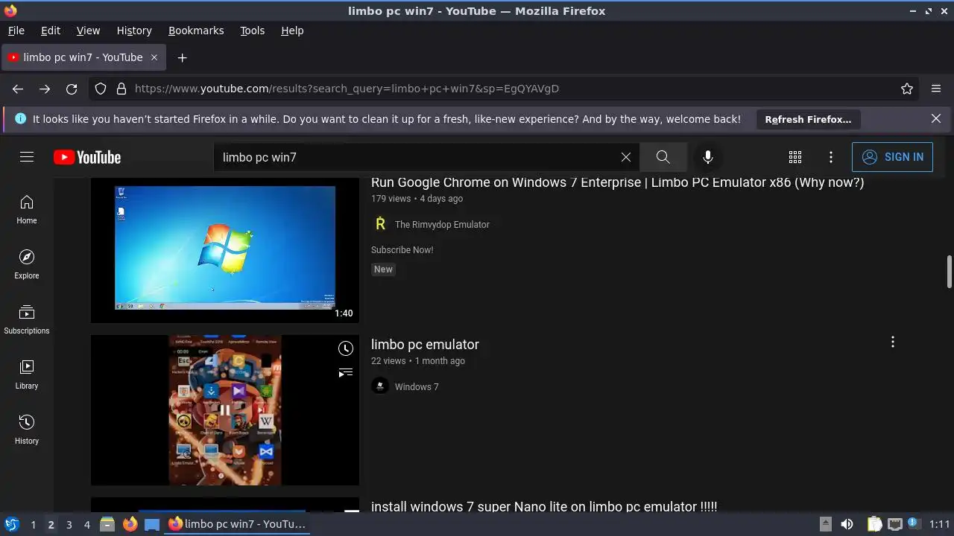
Task: Open YouTube settings three-dot menu
Action: point(831,157)
